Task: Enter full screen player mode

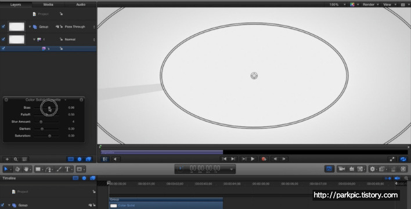Action: (x=392, y=159)
